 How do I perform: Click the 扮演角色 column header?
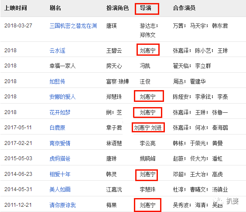117,8
